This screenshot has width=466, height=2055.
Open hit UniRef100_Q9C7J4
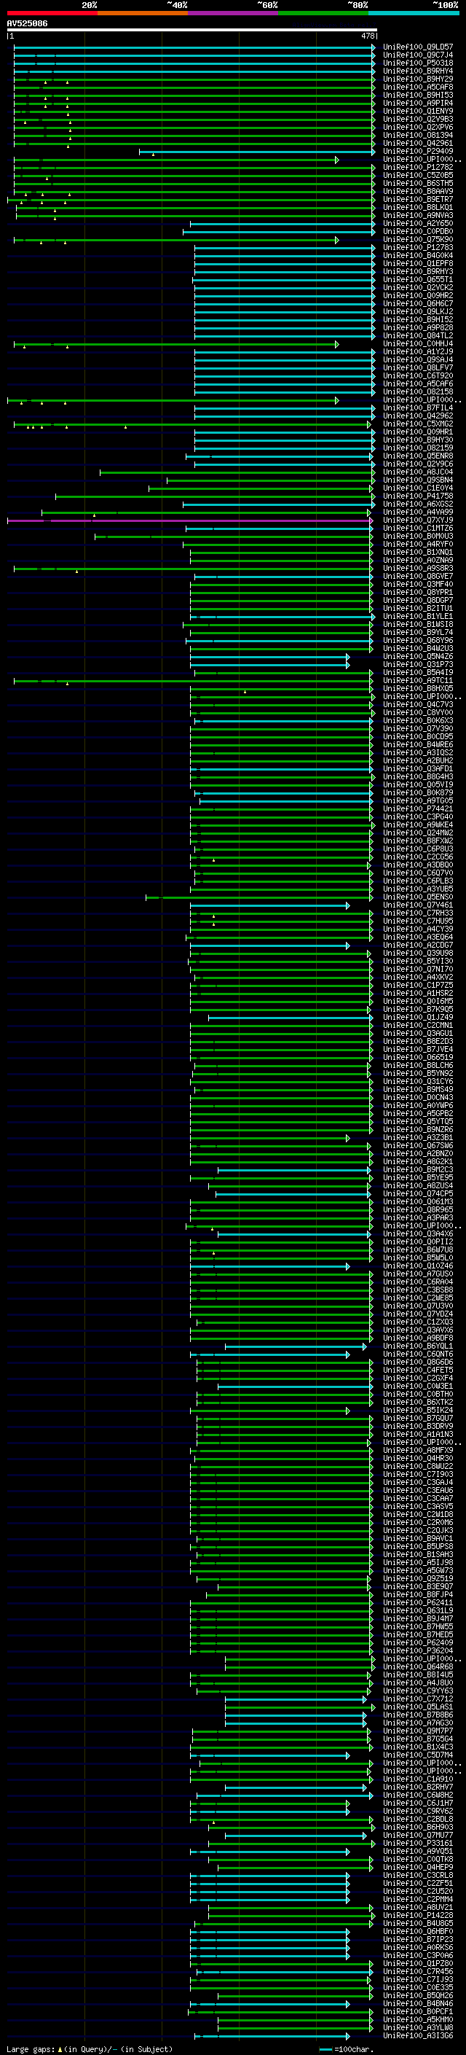417,55
